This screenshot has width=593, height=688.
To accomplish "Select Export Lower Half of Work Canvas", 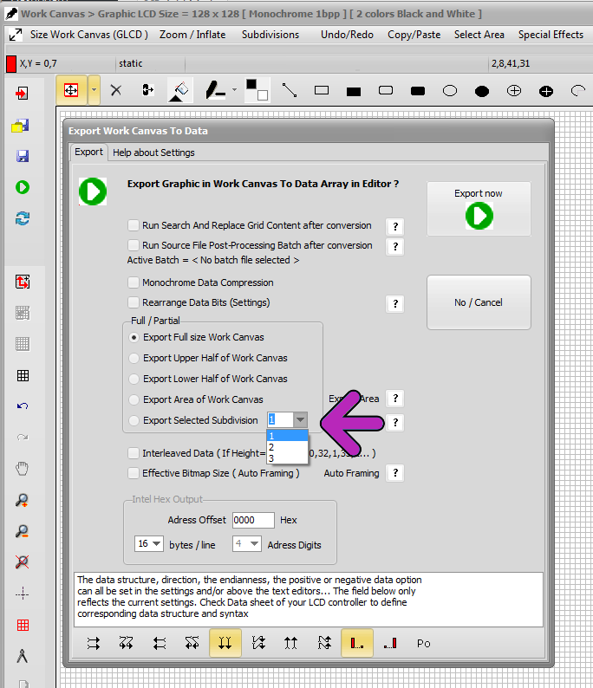I will click(x=134, y=379).
